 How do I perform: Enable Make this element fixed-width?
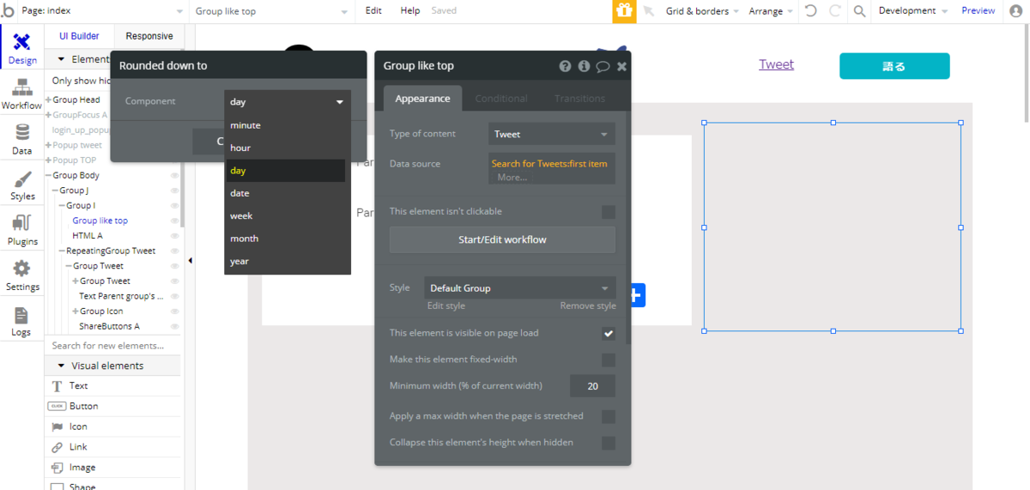tap(609, 360)
